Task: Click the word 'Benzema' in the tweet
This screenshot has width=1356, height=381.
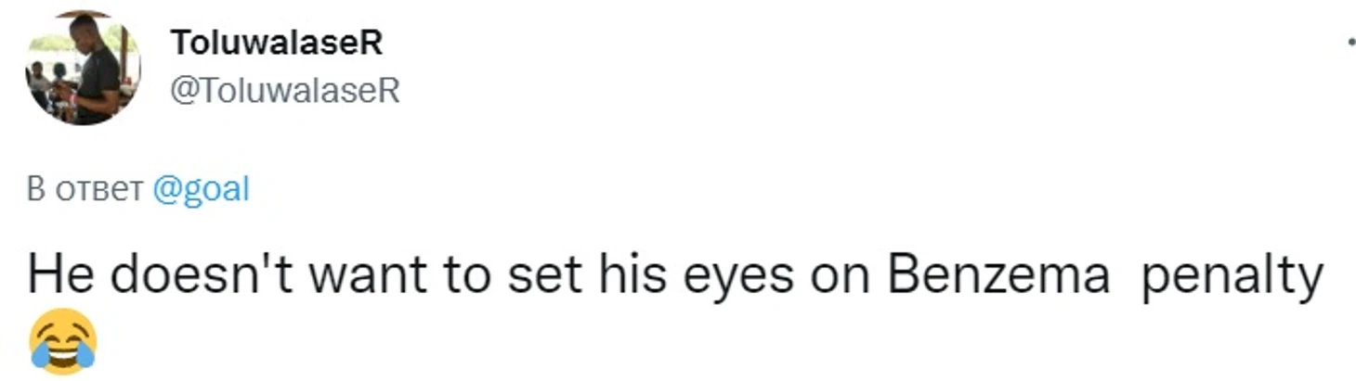Action: pyautogui.click(x=998, y=274)
